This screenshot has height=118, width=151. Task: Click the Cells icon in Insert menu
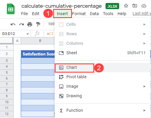(61, 25)
